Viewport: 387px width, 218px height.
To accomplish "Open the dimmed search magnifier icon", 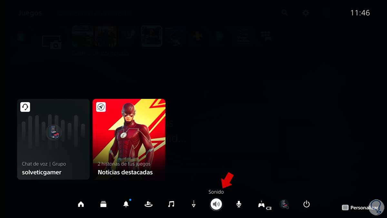I will click(284, 13).
